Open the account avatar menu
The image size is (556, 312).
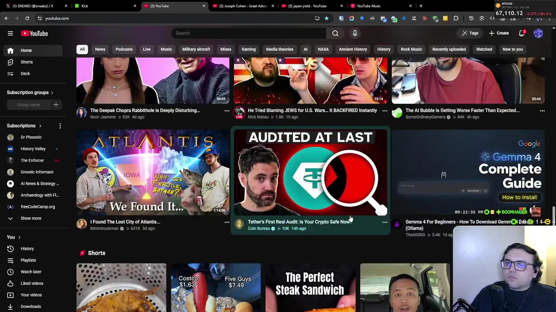pos(538,33)
